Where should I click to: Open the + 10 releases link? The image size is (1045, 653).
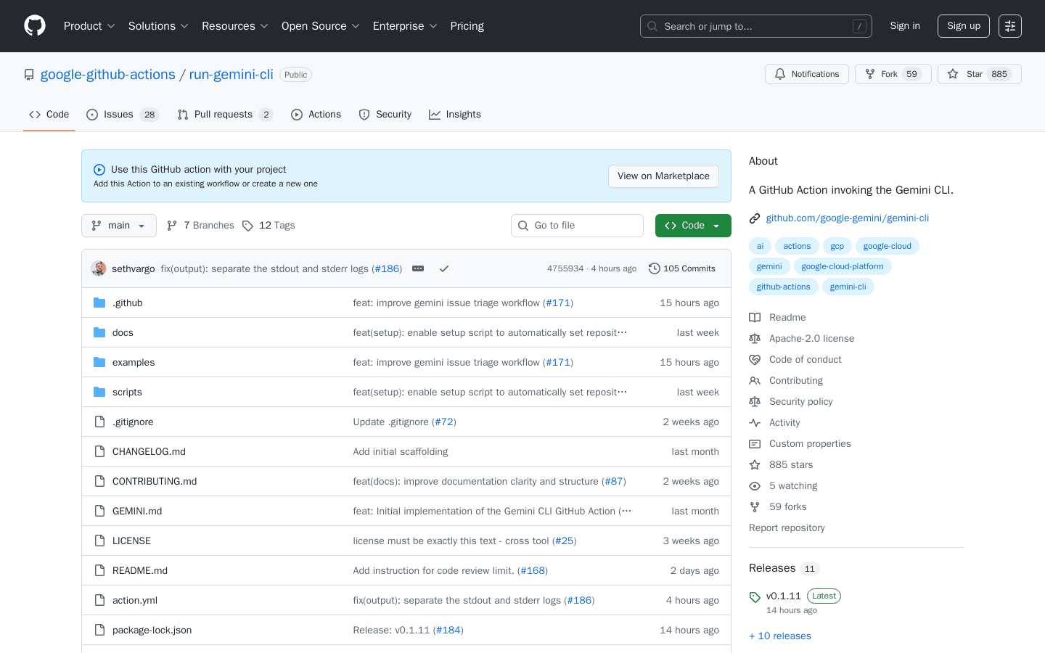click(x=779, y=636)
